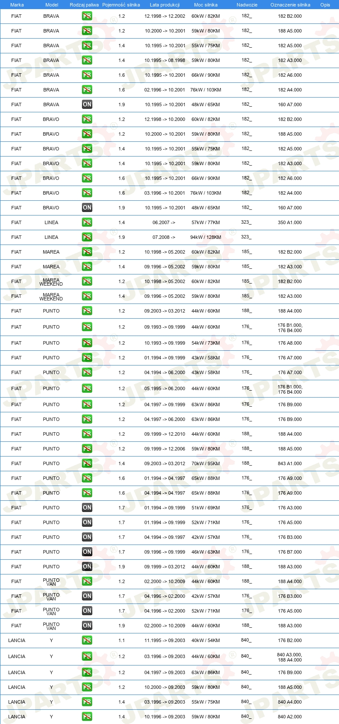Select date range 09.1999 -> 12.2010
Screen dimensions: 339x724
pos(165,434)
